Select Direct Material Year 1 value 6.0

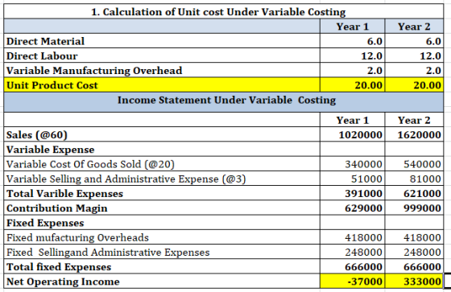coord(353,41)
